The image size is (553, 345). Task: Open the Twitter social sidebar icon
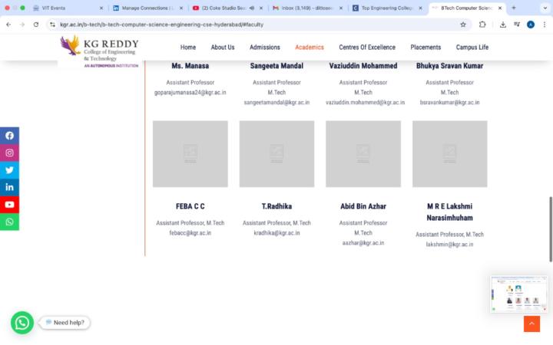coord(9,170)
